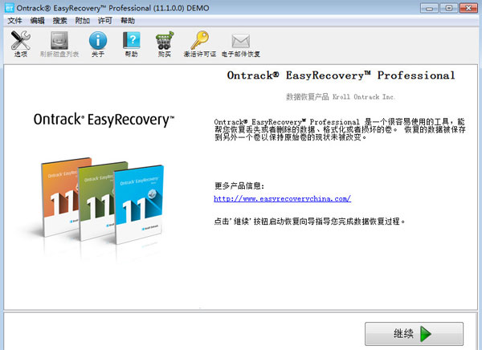Open the 编辑 menu
This screenshot has width=482, height=350.
tap(37, 21)
